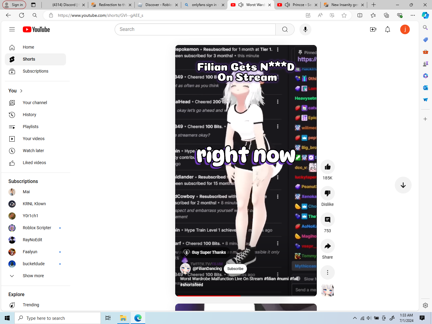Viewport: 432px width, 324px height.
Task: Open Trending in Explore
Action: point(35,305)
